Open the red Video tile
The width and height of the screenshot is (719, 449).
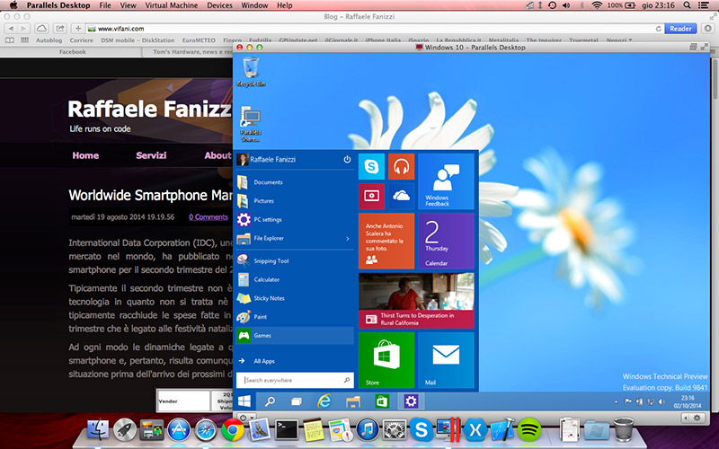pyautogui.click(x=371, y=196)
